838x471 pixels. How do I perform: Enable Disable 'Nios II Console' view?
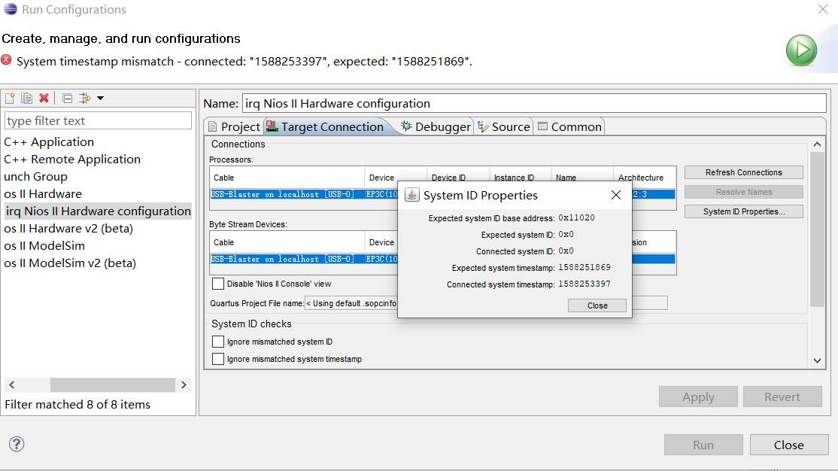pyautogui.click(x=218, y=284)
